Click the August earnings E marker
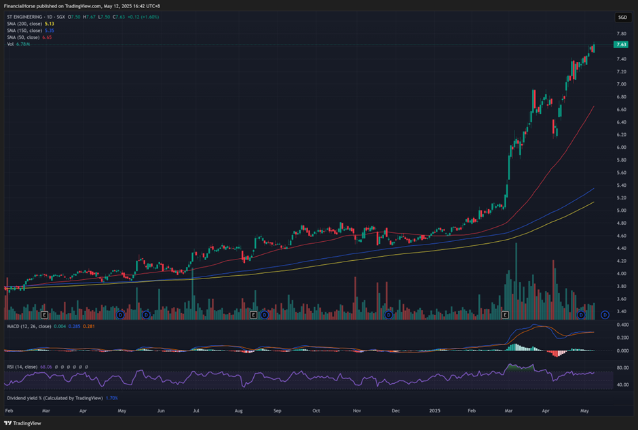The image size is (638, 430). (x=253, y=315)
